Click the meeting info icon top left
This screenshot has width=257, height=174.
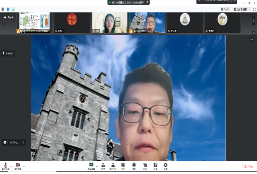[3, 9]
